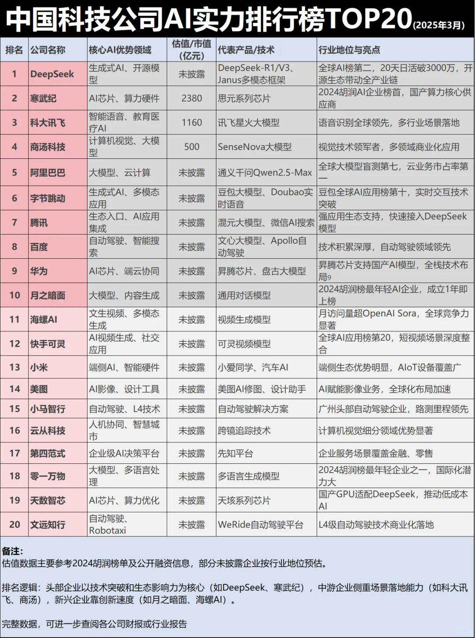Select the '排名' column header
Image resolution: width=475 pixels, height=638 pixels.
click(x=14, y=50)
